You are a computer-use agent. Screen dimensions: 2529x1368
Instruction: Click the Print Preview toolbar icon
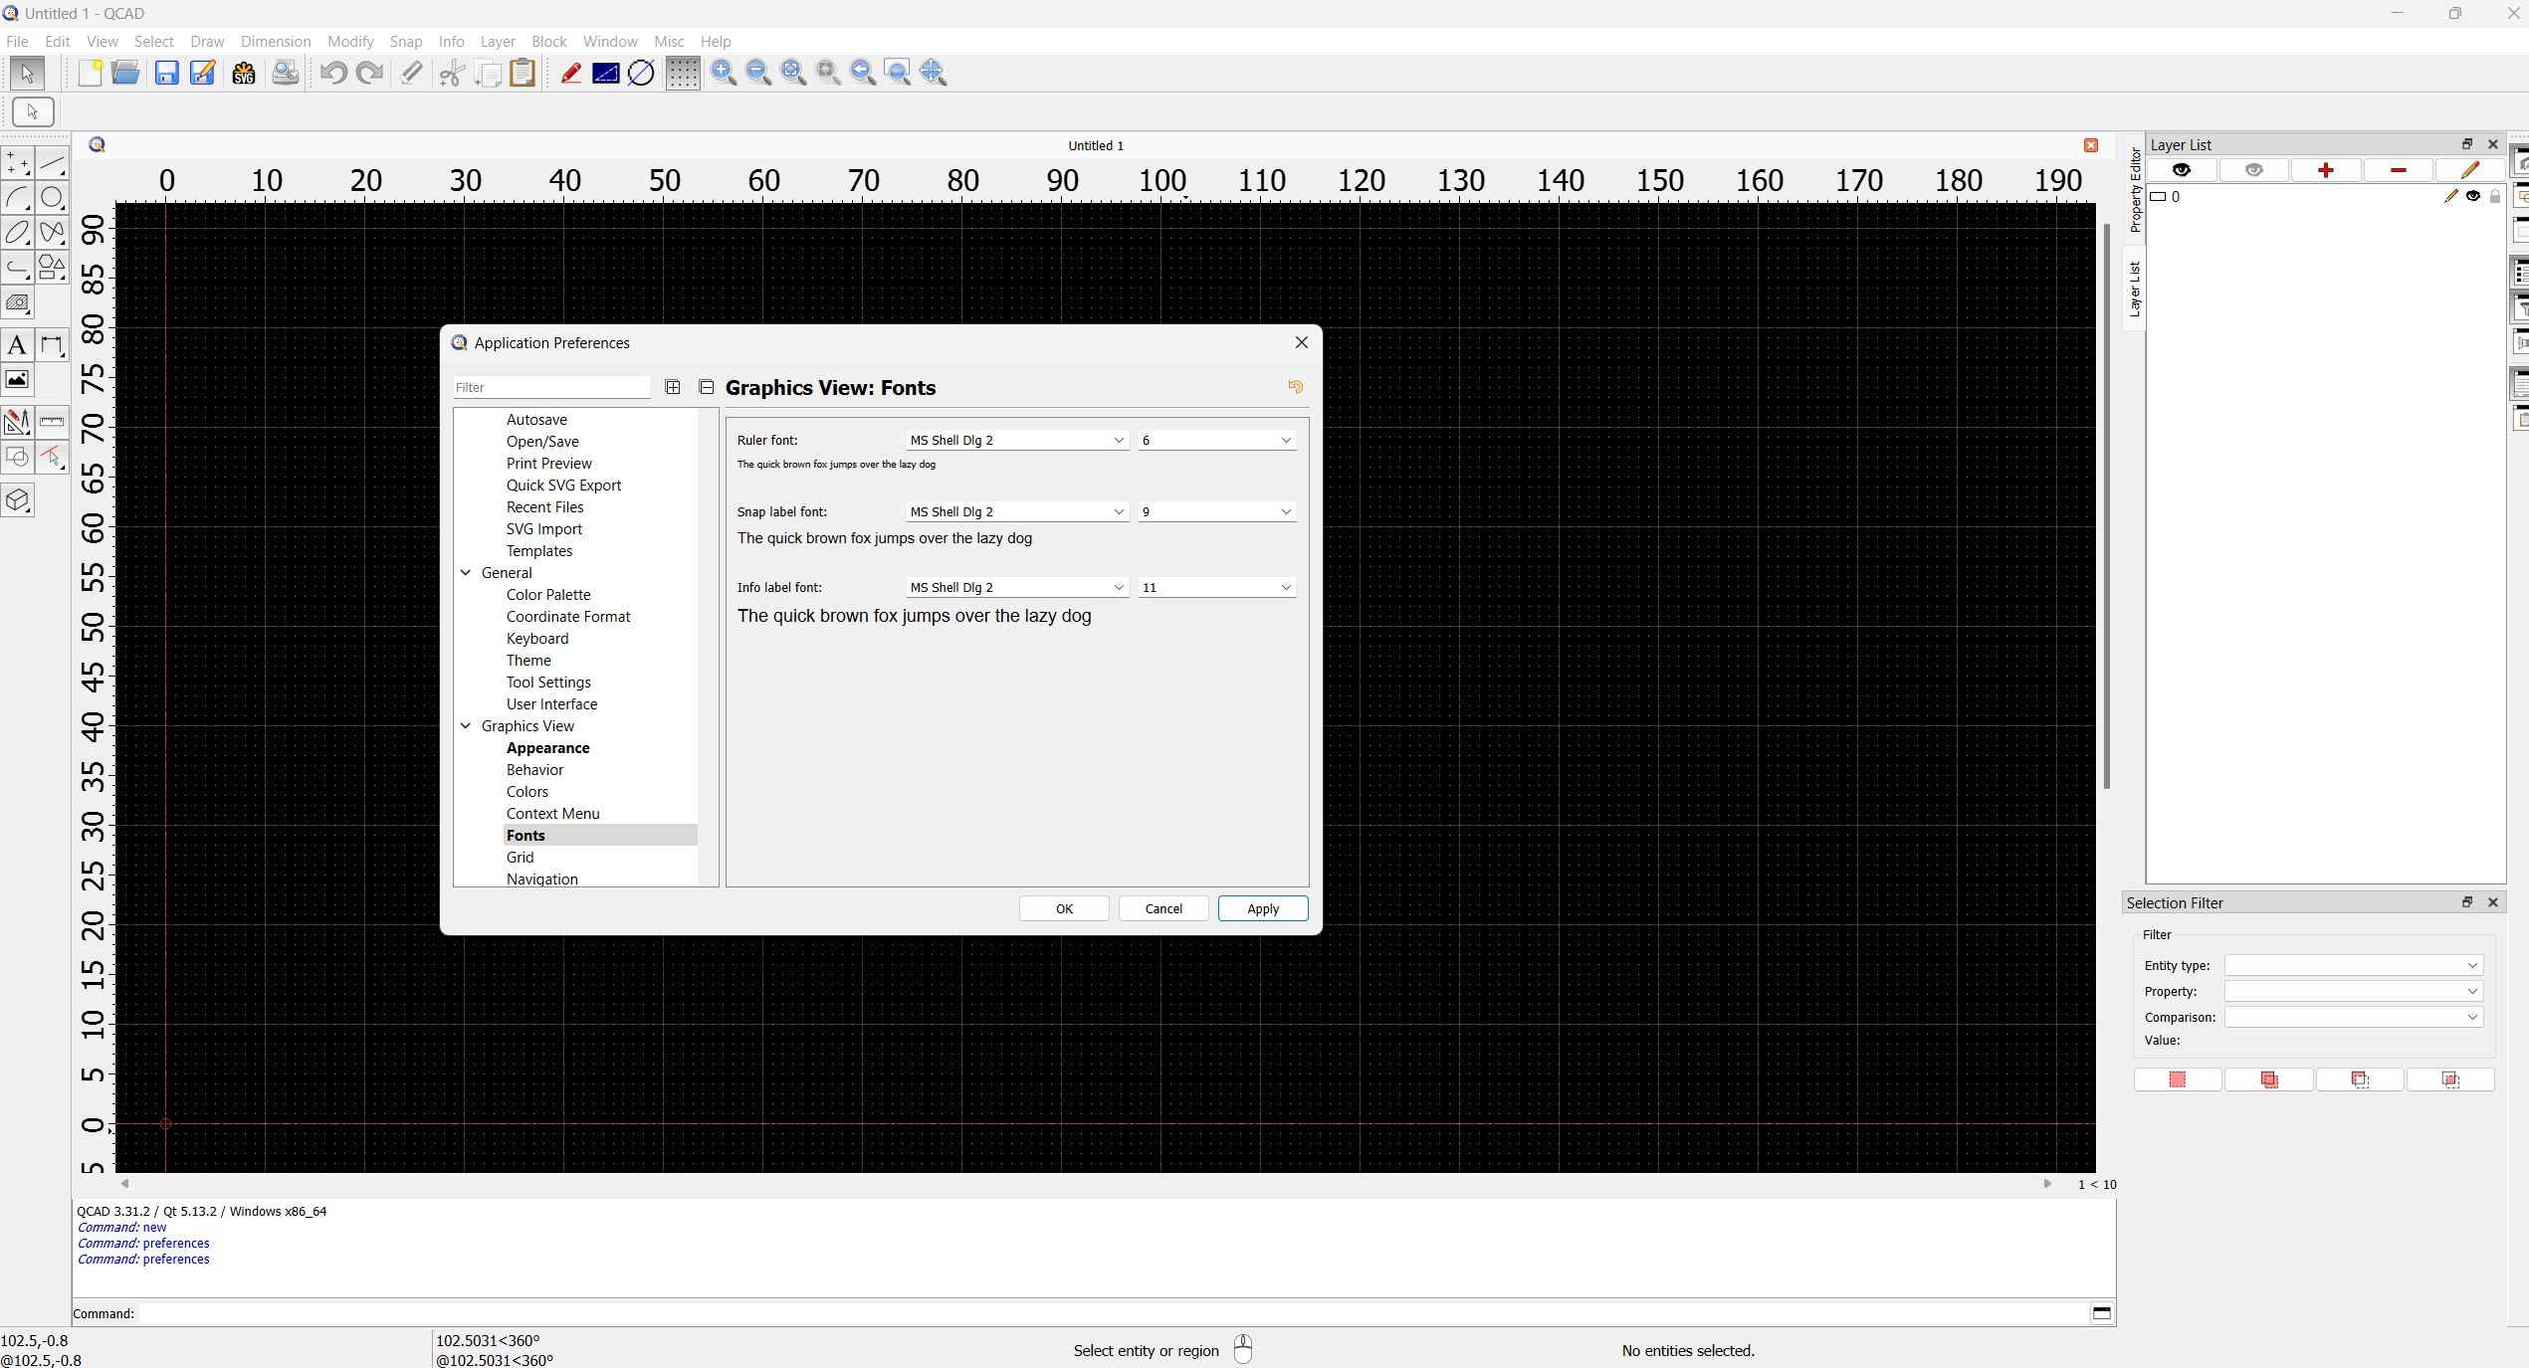(286, 73)
